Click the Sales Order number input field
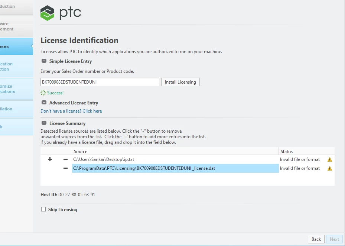The width and height of the screenshot is (345, 246). pos(100,82)
